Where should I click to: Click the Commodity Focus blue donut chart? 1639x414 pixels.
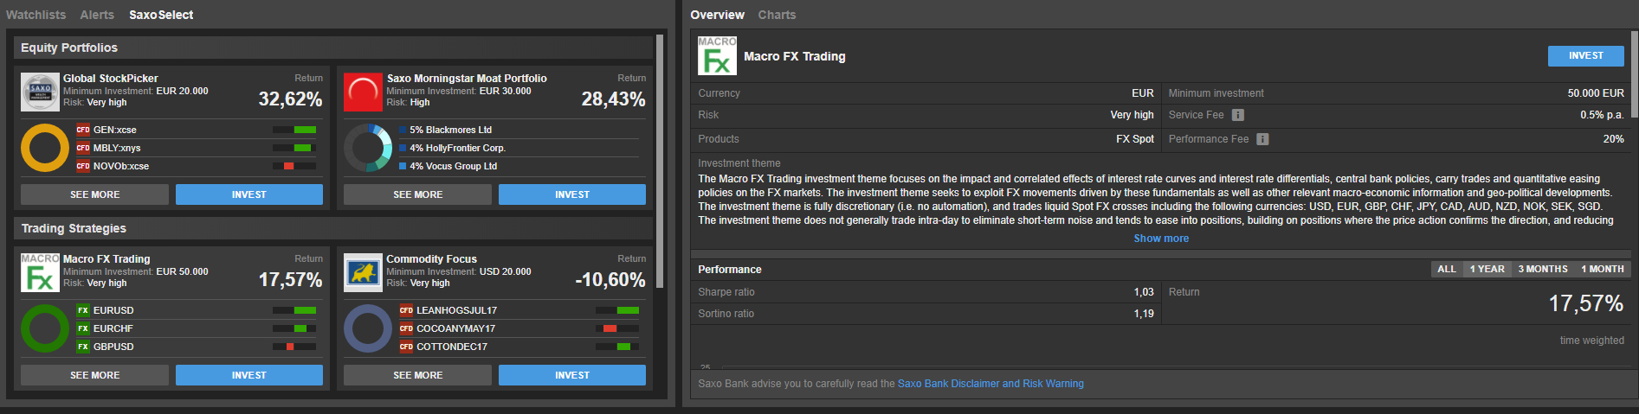[368, 328]
